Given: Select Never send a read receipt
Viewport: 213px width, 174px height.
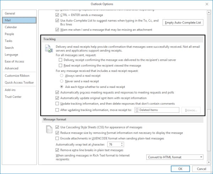Looking at the screenshot, I should click(62, 81).
